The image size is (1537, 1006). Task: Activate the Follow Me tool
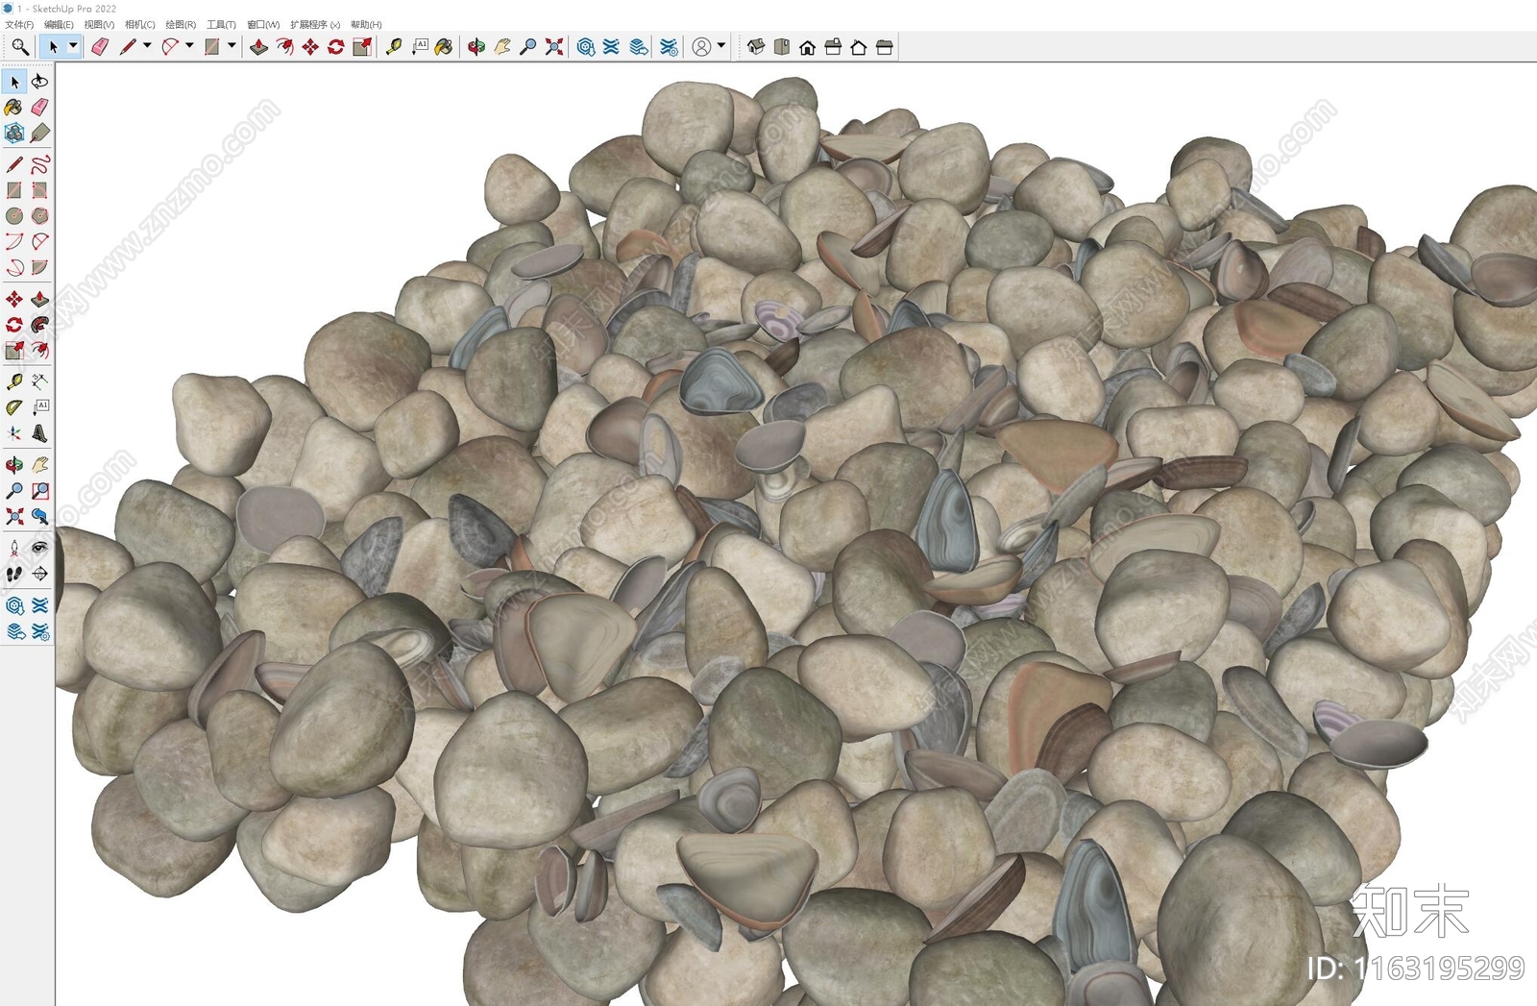[x=39, y=325]
